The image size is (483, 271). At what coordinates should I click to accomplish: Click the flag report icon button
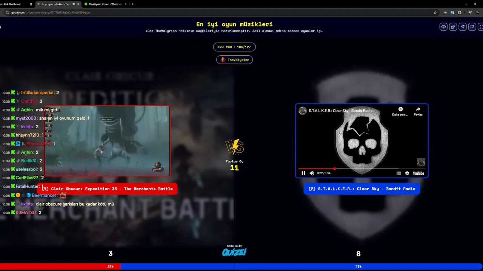click(x=472, y=27)
